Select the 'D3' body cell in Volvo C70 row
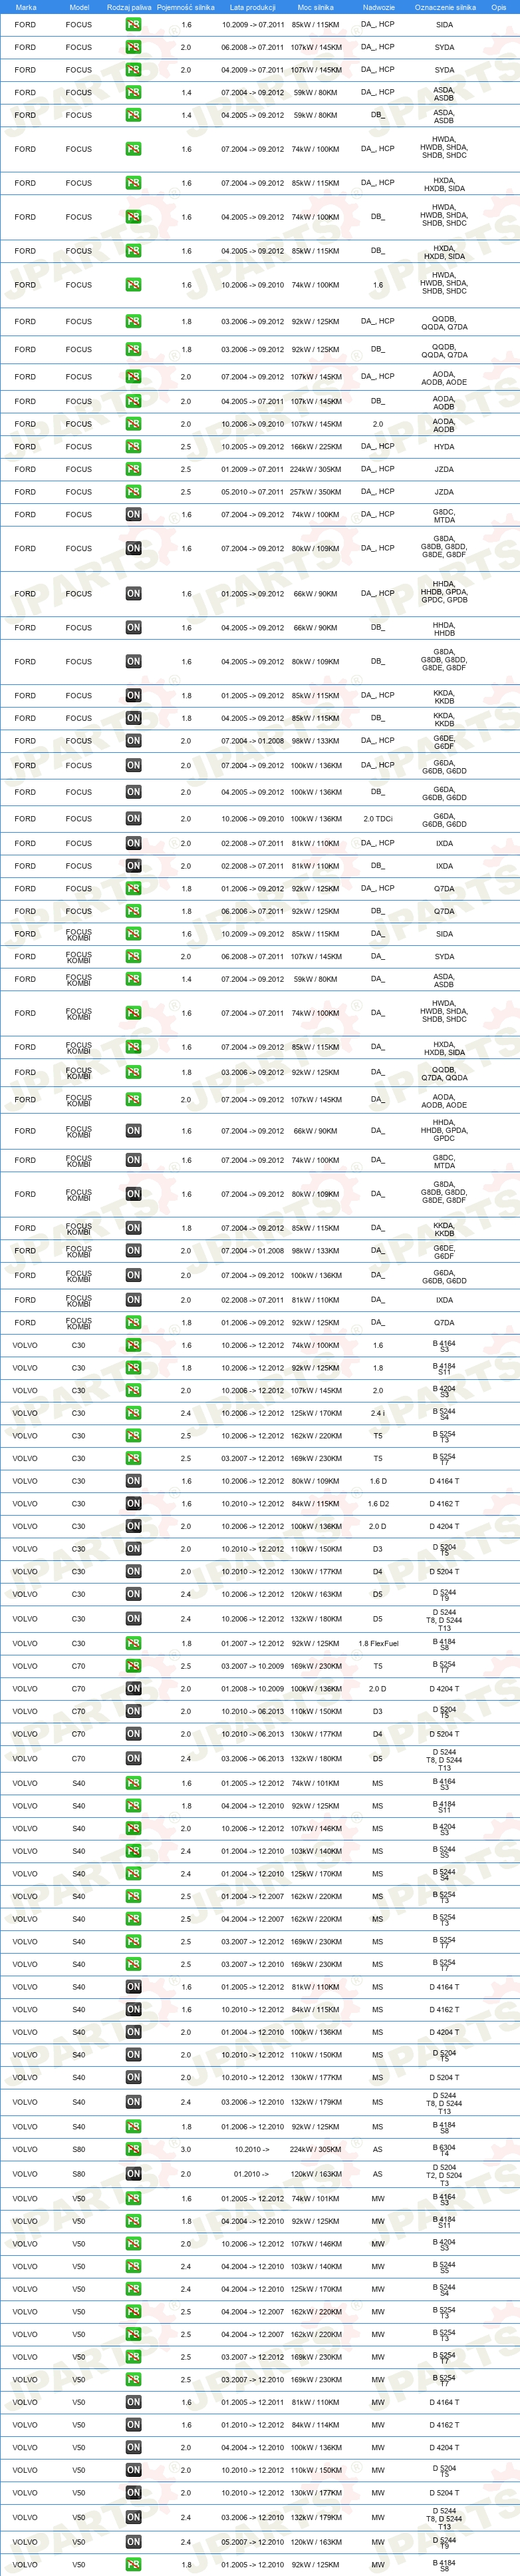 click(377, 1711)
